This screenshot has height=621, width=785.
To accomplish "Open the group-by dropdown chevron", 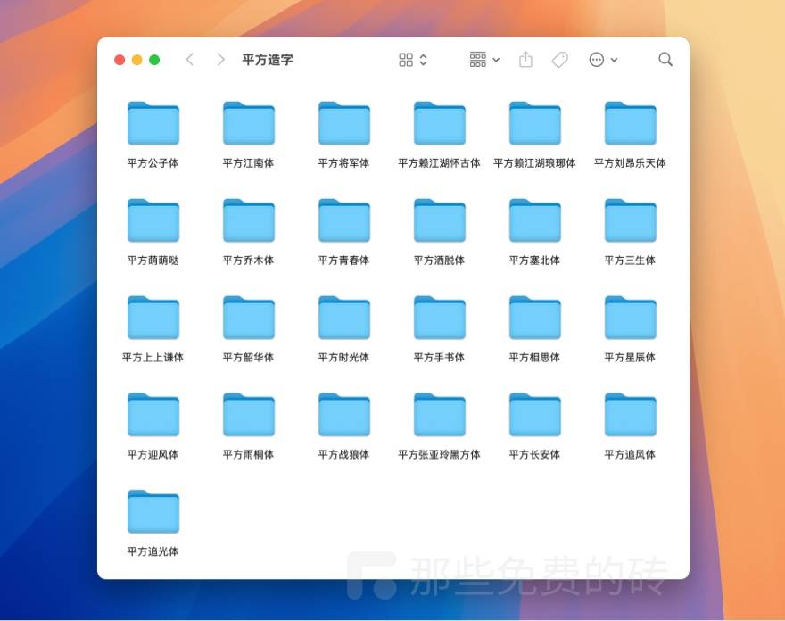I will coord(496,60).
